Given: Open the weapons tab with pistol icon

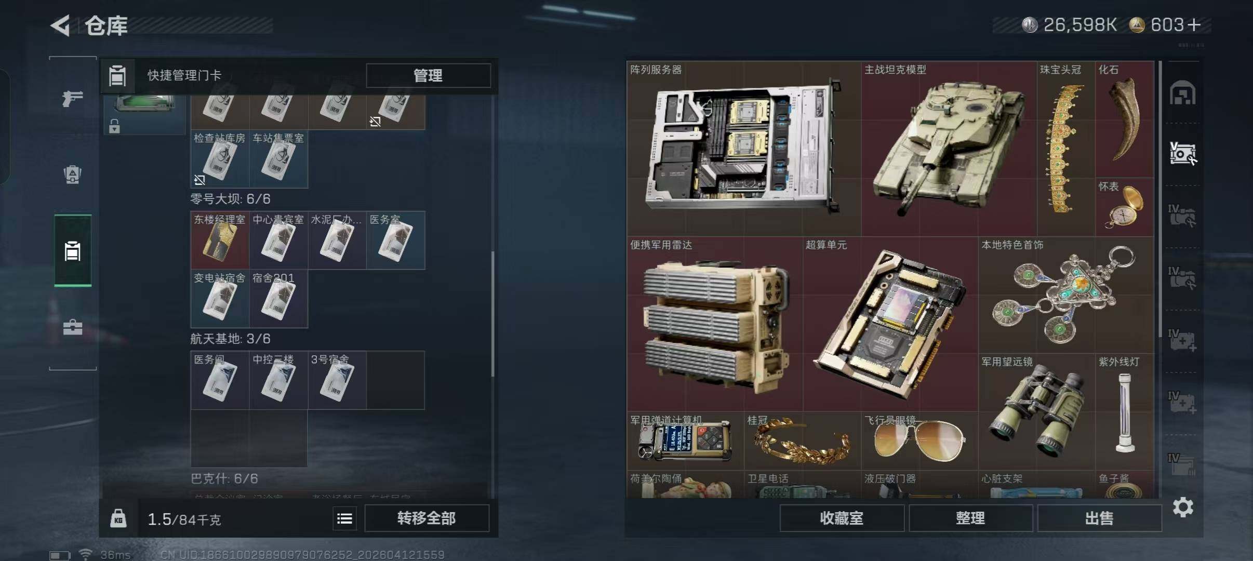Looking at the screenshot, I should tap(73, 98).
